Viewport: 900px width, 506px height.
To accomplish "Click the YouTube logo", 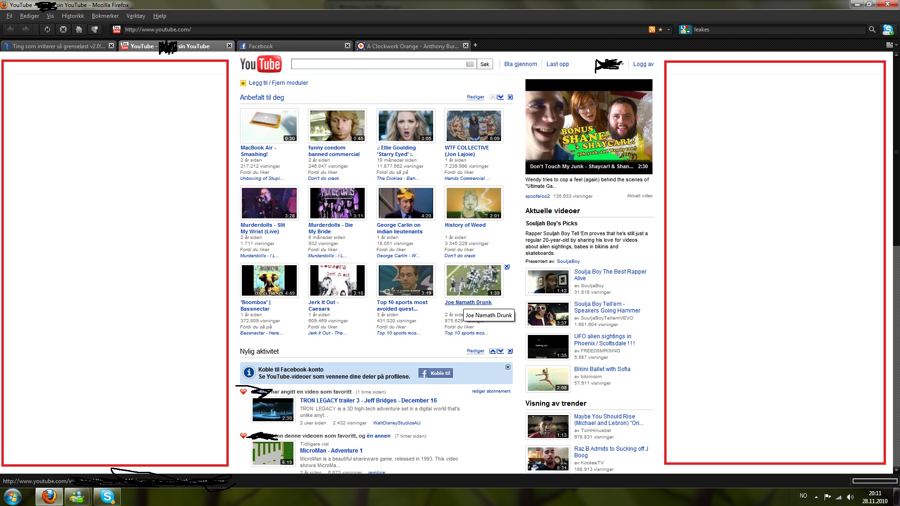I will coord(260,64).
